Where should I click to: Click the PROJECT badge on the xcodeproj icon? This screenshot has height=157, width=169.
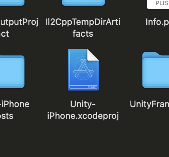pyautogui.click(x=92, y=87)
